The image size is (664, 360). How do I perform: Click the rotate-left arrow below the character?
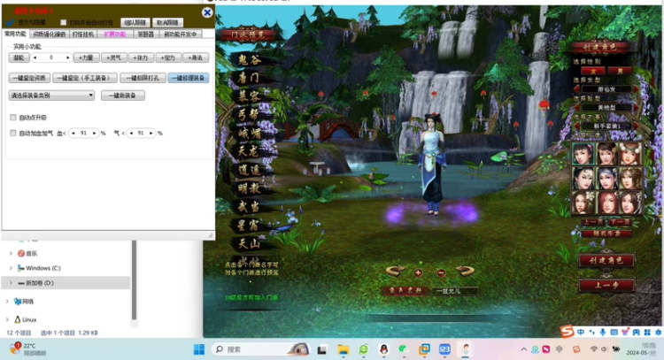tap(396, 271)
